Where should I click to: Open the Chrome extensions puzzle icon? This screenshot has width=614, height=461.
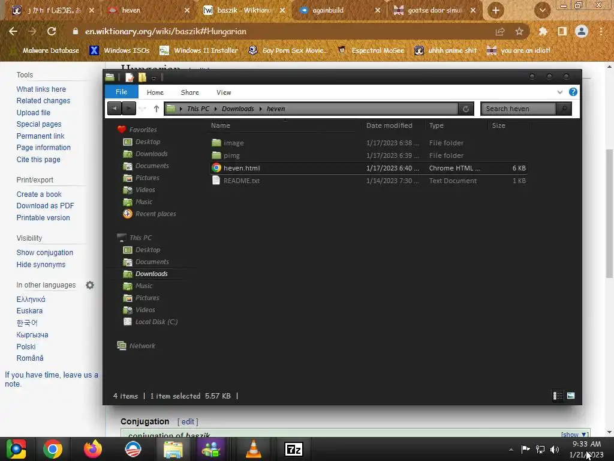coord(543,31)
